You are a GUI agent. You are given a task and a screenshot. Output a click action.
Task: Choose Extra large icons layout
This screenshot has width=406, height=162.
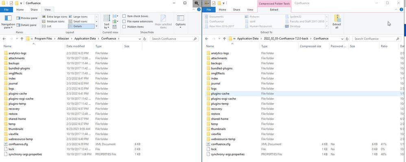point(55,17)
